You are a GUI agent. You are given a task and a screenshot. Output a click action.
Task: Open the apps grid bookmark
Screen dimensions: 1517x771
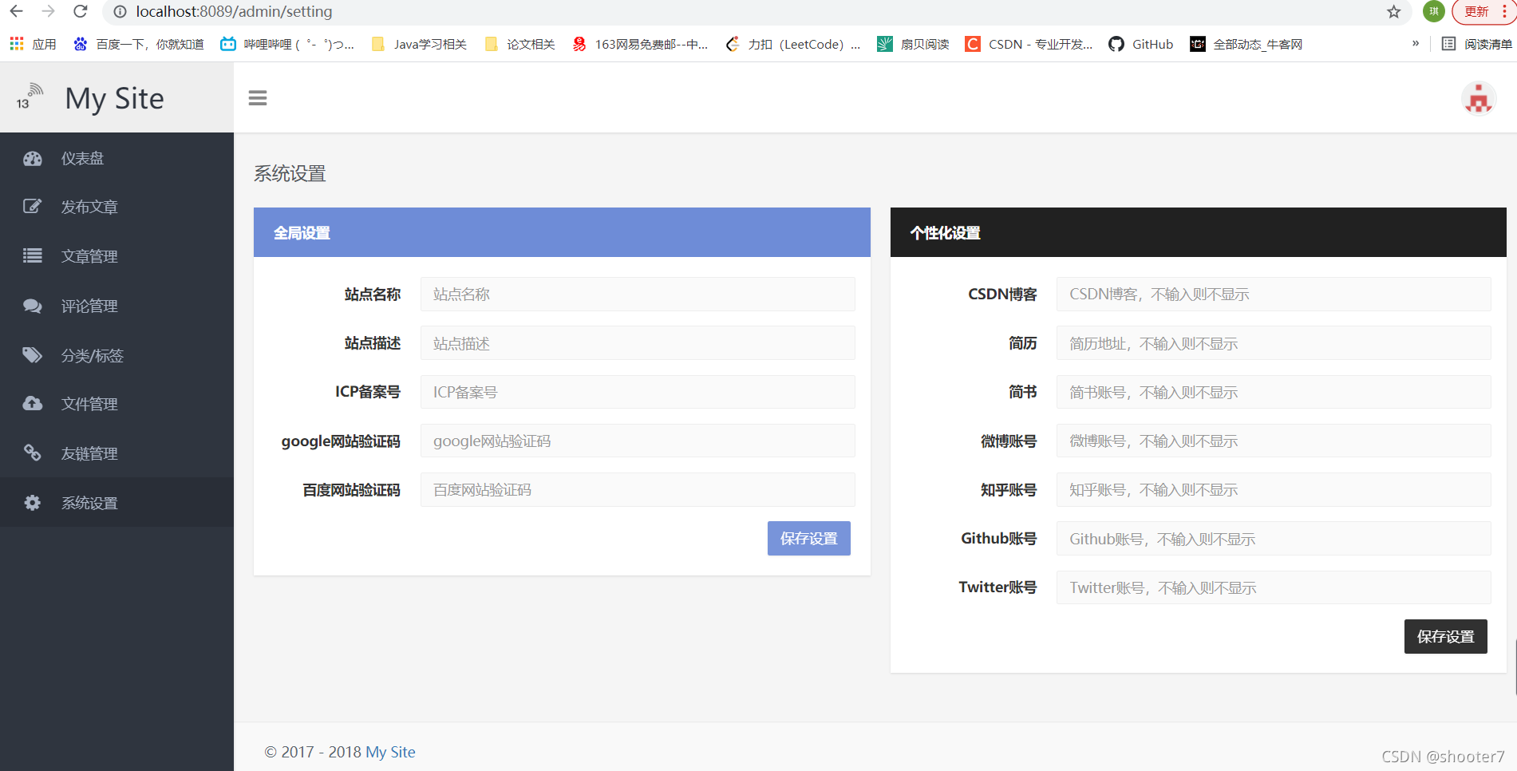pos(33,44)
